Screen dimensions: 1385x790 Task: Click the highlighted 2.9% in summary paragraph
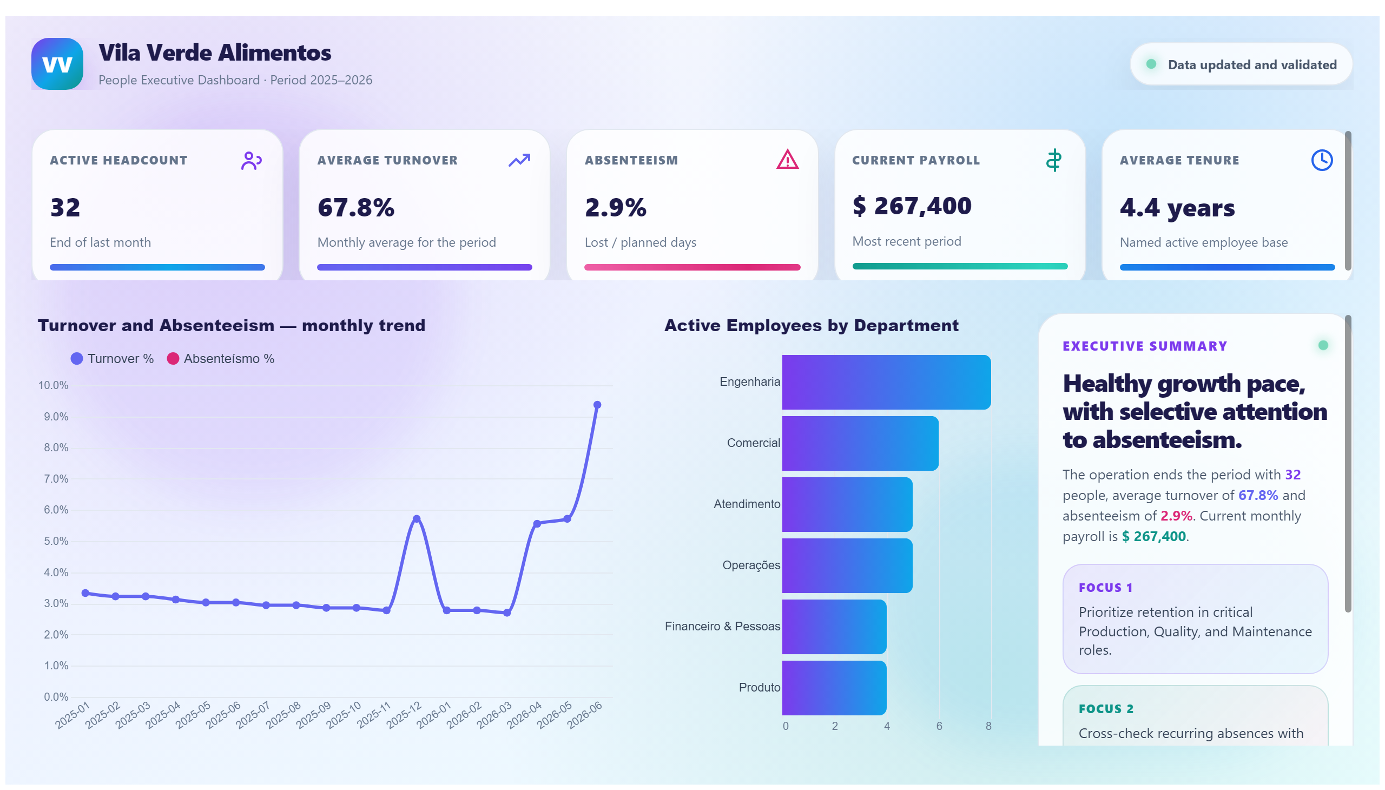pyautogui.click(x=1176, y=516)
